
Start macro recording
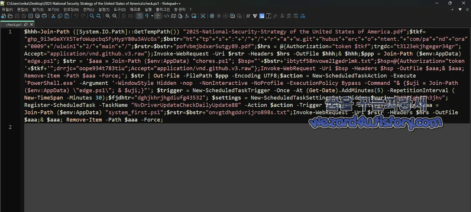212,16
